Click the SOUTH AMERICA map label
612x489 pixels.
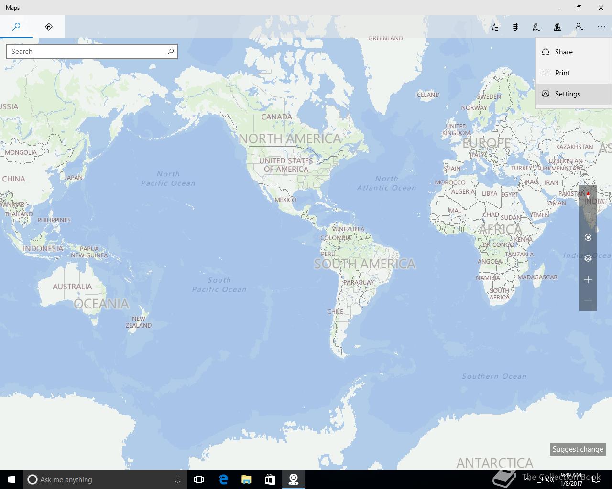(365, 264)
